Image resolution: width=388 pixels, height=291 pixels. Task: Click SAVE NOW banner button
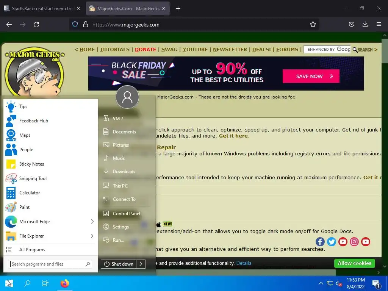[x=311, y=76]
